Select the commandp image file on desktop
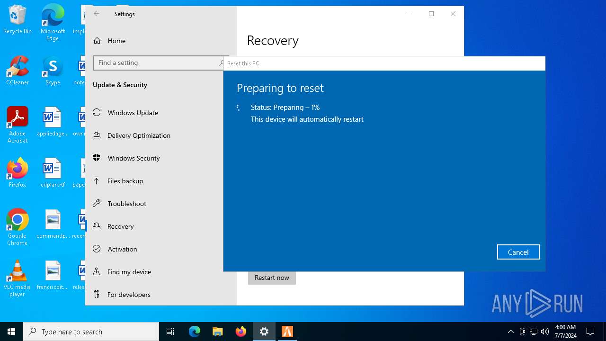Viewport: 606px width, 341px height. (x=53, y=224)
